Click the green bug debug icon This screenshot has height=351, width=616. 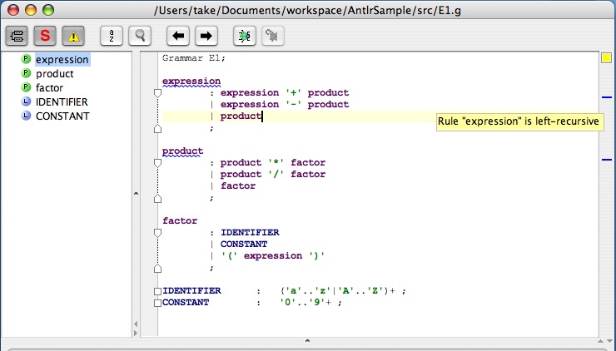244,36
